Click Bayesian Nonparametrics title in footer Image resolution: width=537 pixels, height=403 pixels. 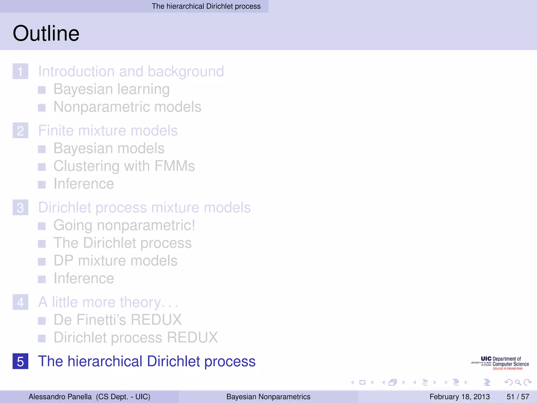coord(268,396)
